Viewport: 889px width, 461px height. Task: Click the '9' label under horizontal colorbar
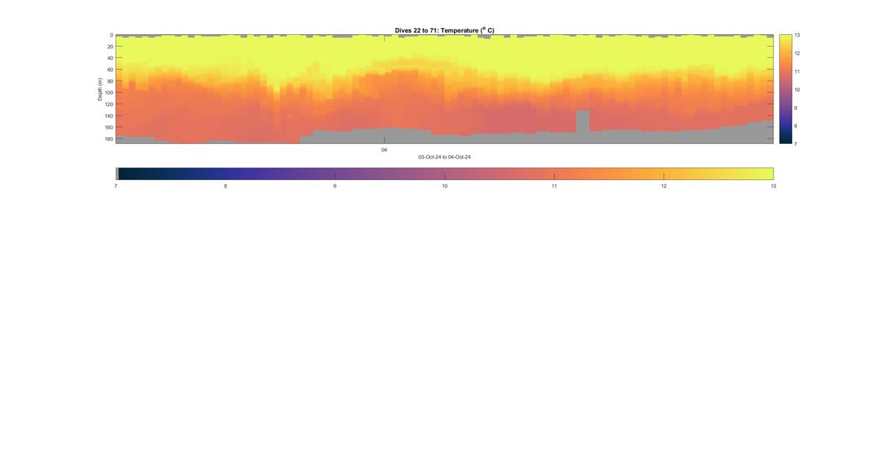[x=335, y=186]
